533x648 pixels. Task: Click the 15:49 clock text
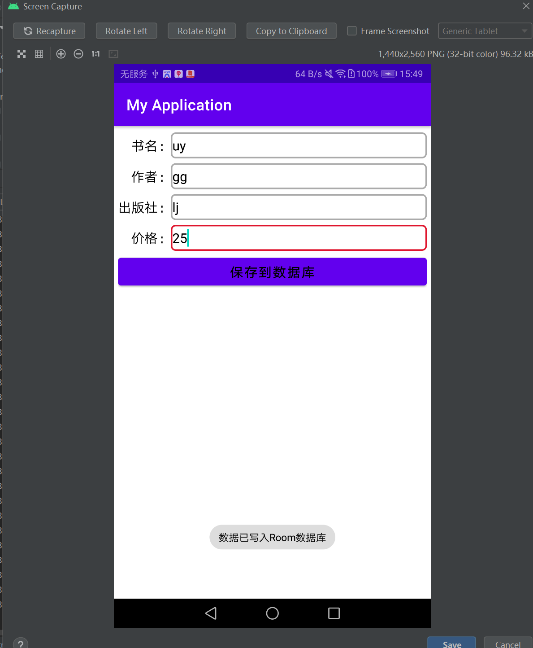(411, 74)
